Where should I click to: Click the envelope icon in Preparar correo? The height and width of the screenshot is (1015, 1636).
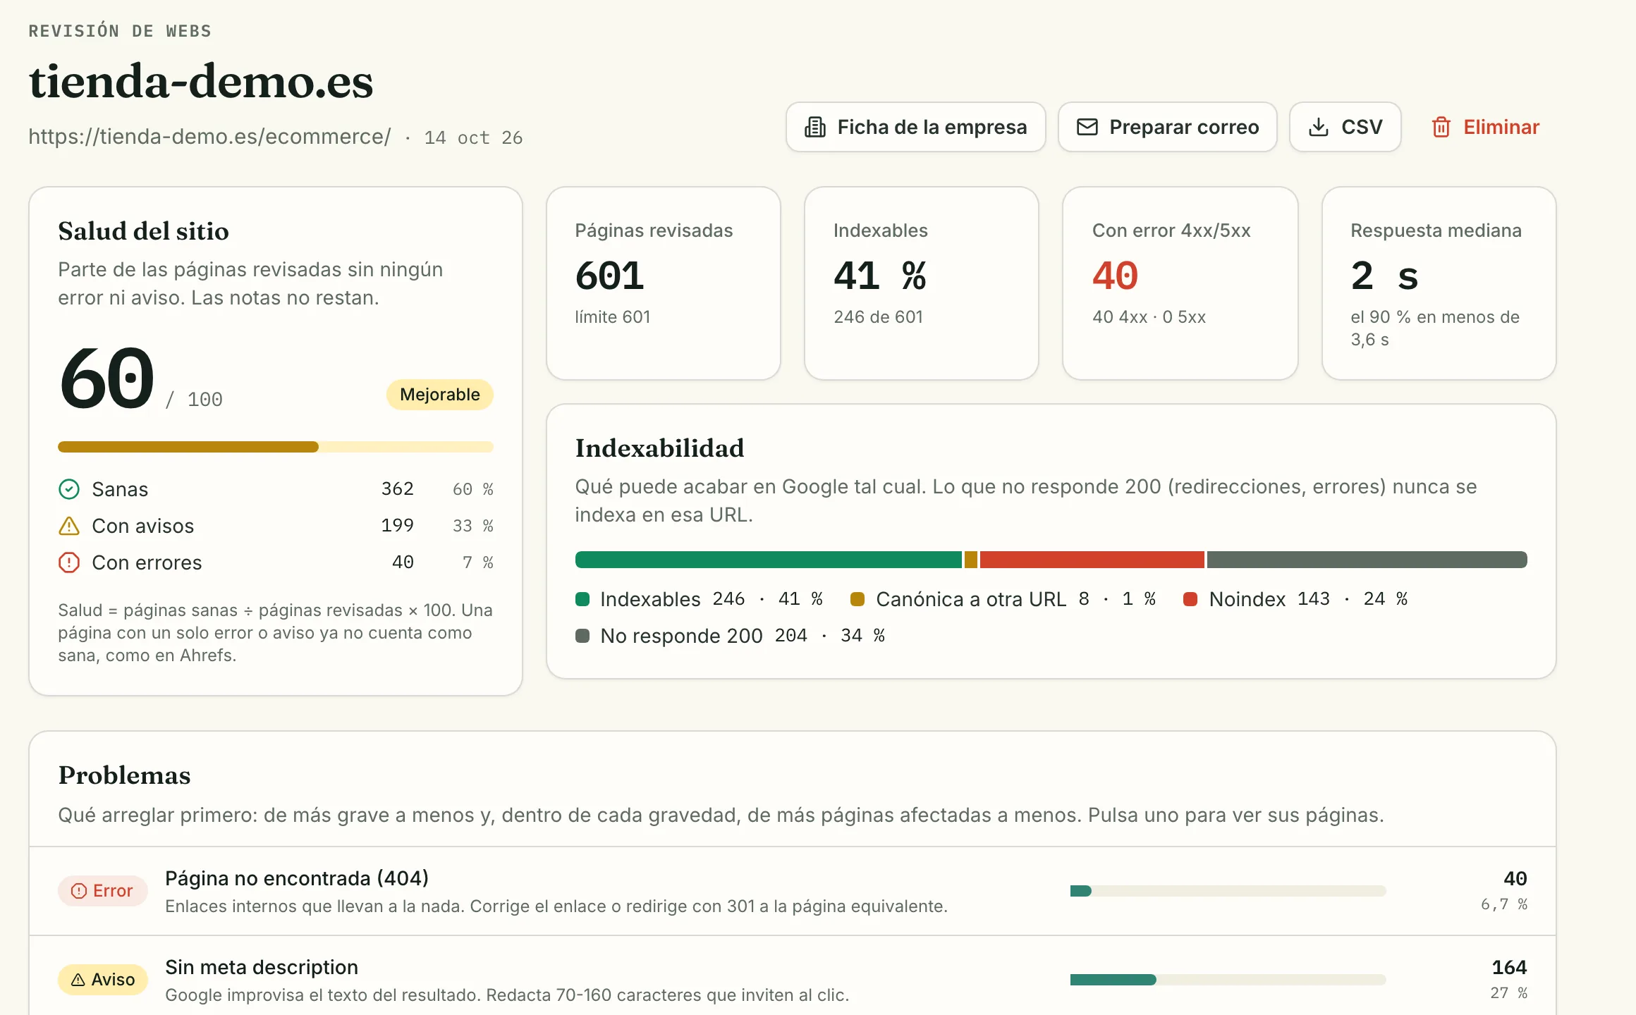(x=1087, y=127)
